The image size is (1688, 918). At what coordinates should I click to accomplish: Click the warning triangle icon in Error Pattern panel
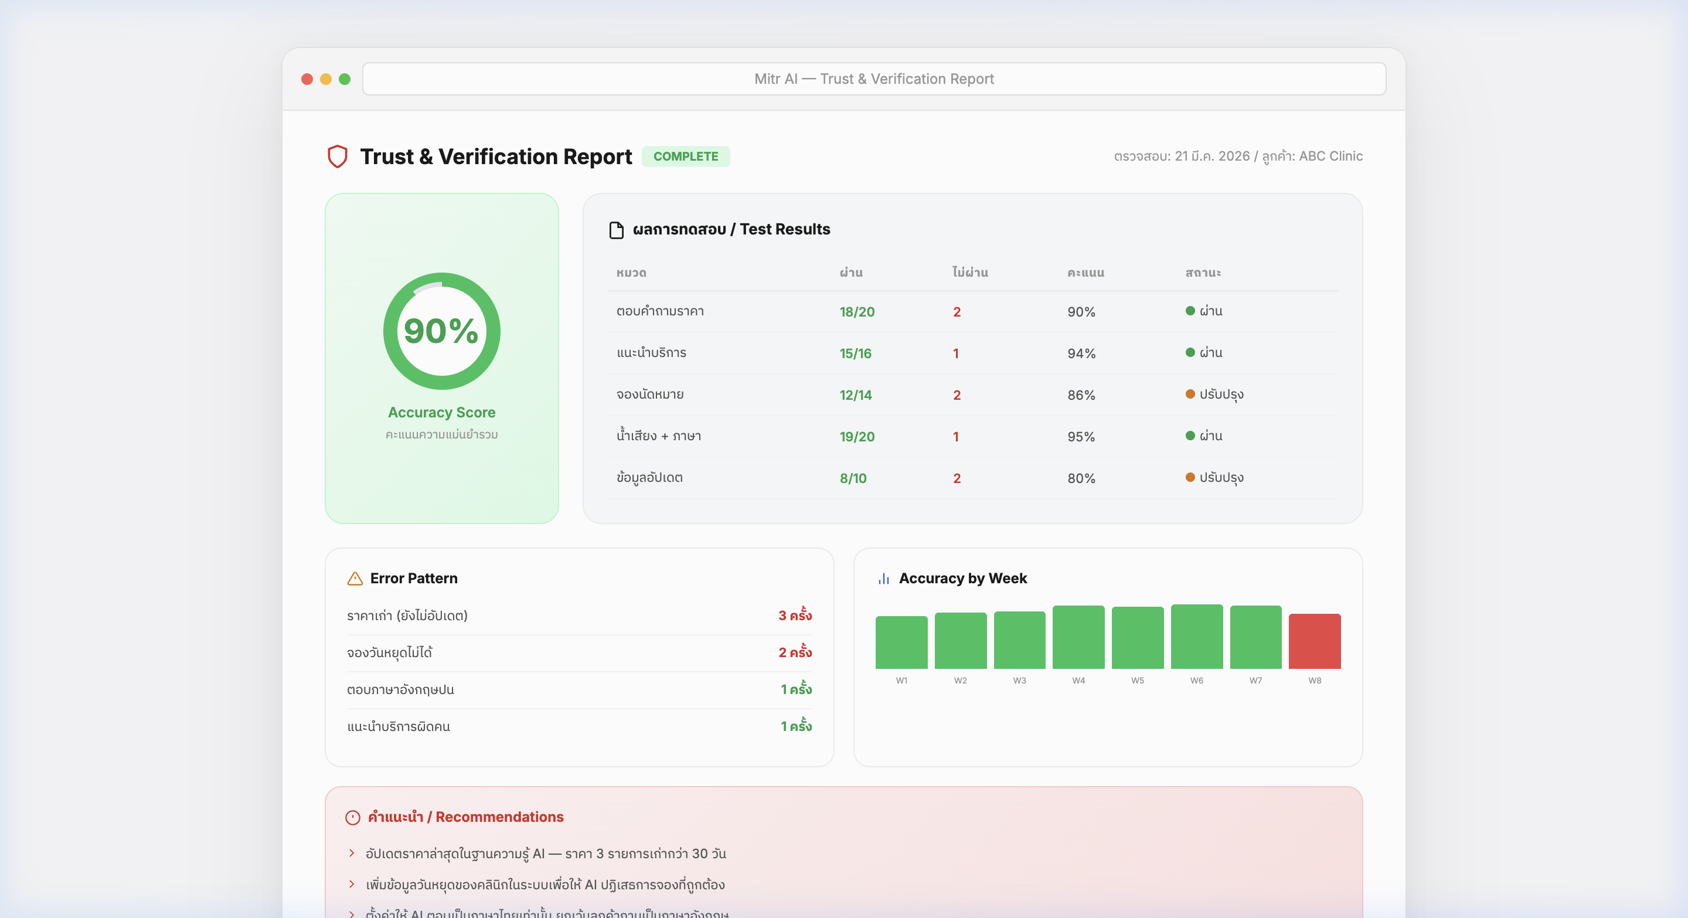[355, 579]
